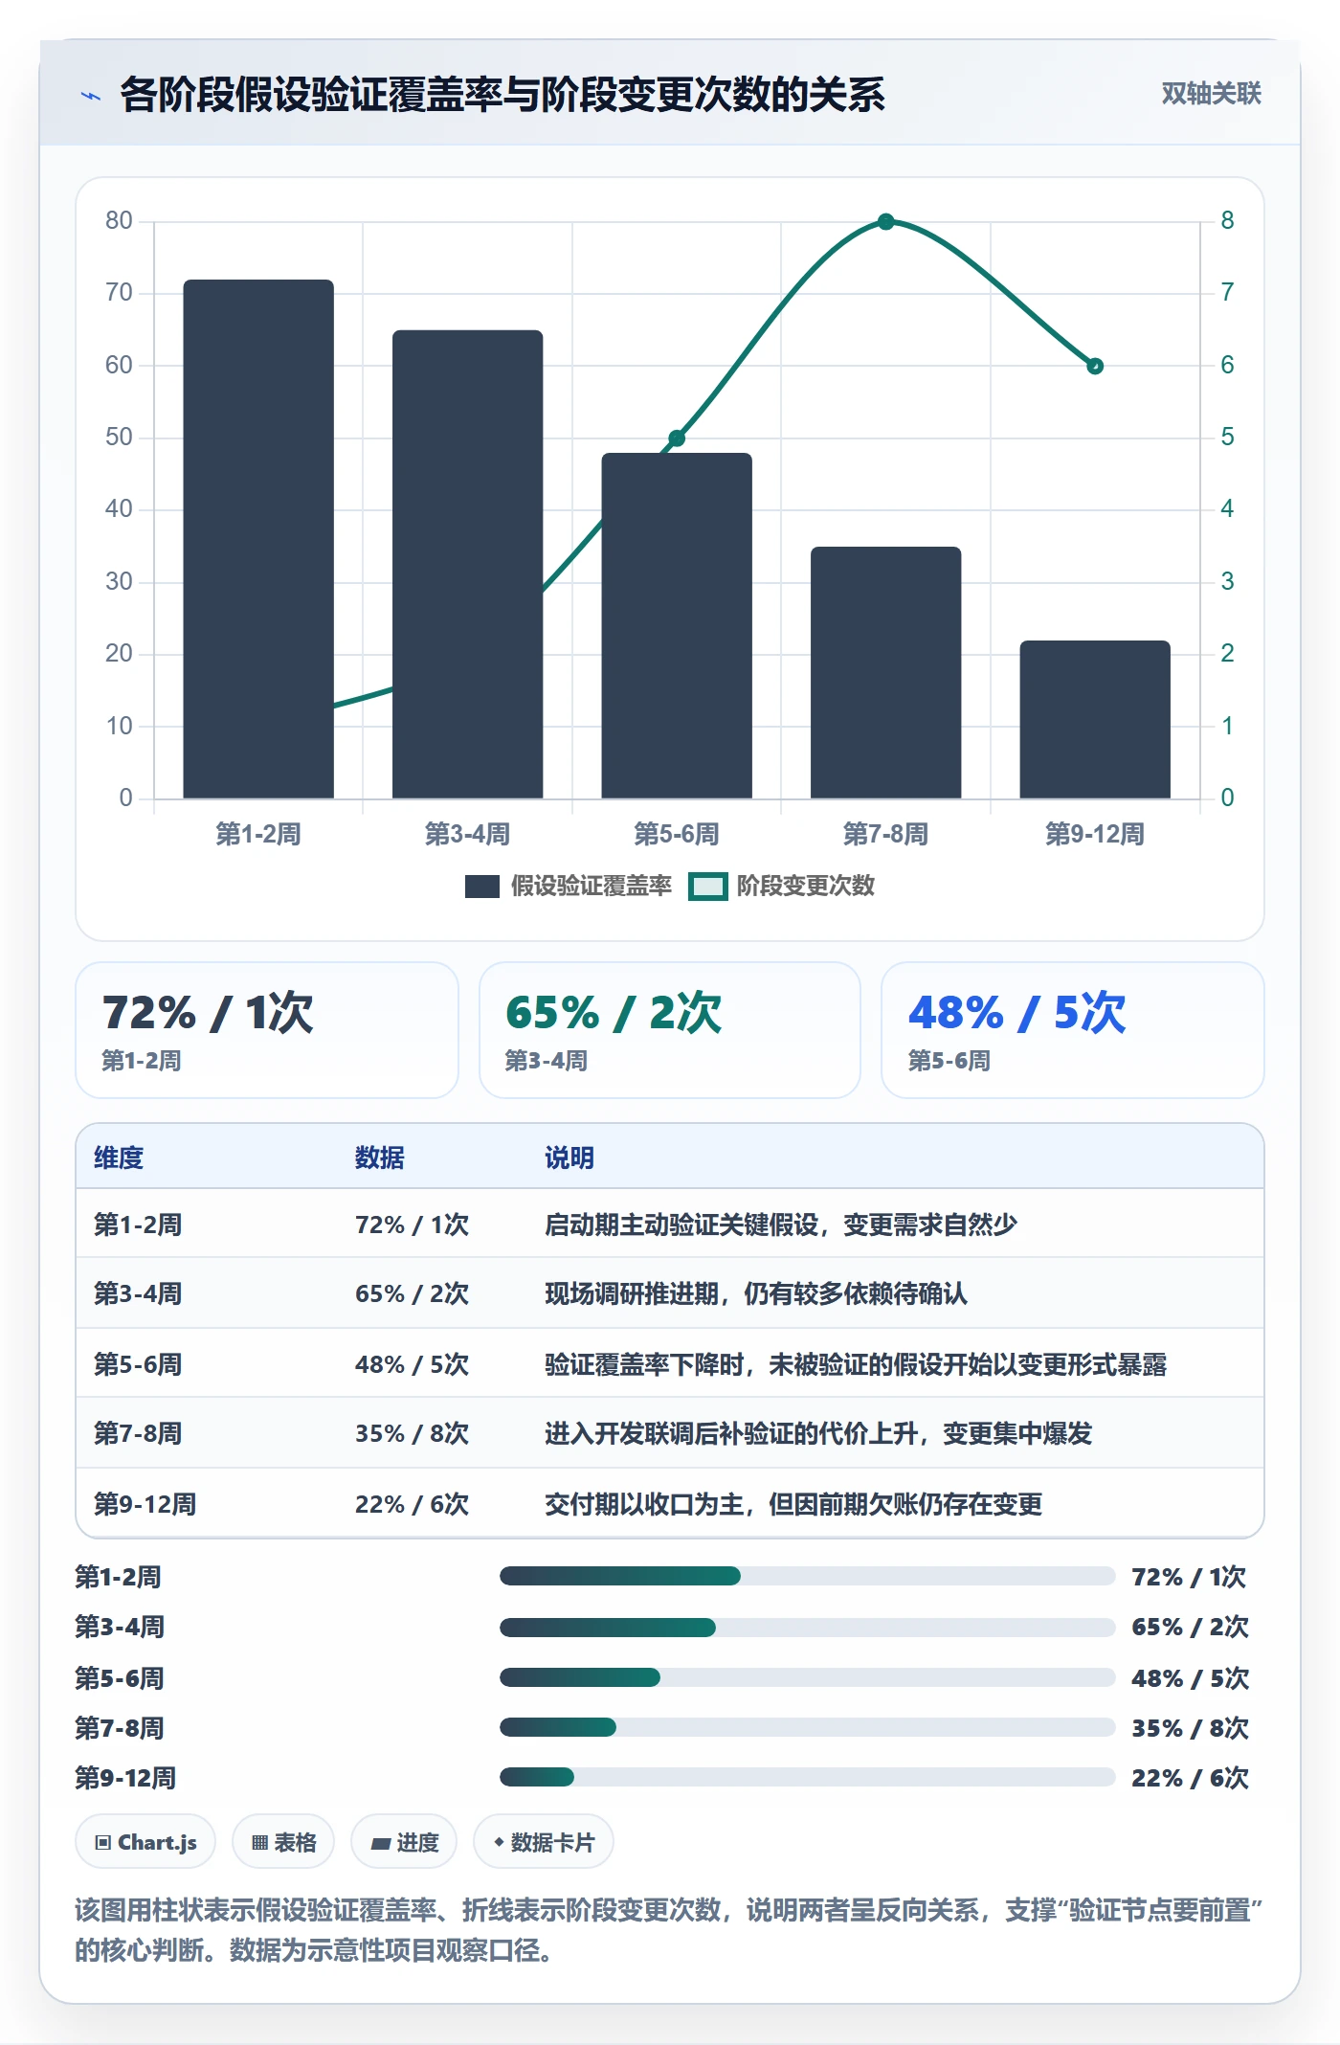Viewport: 1340px width, 2045px height.
Task: Click the 72% progress bar for 第1-2周
Action: click(808, 1576)
